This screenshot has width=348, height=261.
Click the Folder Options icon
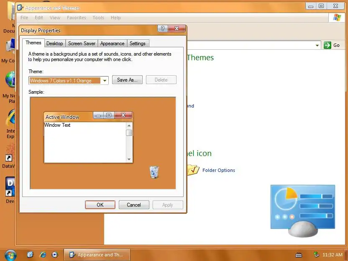[x=193, y=170]
